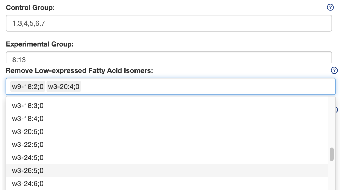This screenshot has width=342, height=193.
Task: Choose the w3-18:4;0 option
Action: (28, 119)
